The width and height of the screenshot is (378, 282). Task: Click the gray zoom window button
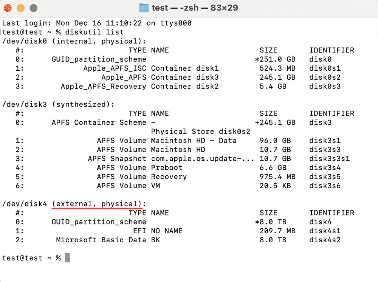point(34,8)
